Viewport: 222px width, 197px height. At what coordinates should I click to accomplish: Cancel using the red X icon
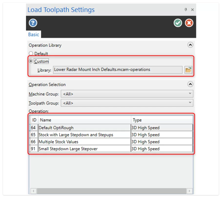[189, 23]
